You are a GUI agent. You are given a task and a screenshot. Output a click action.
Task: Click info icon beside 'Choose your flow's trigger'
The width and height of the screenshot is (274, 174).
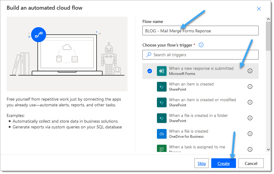(x=201, y=45)
